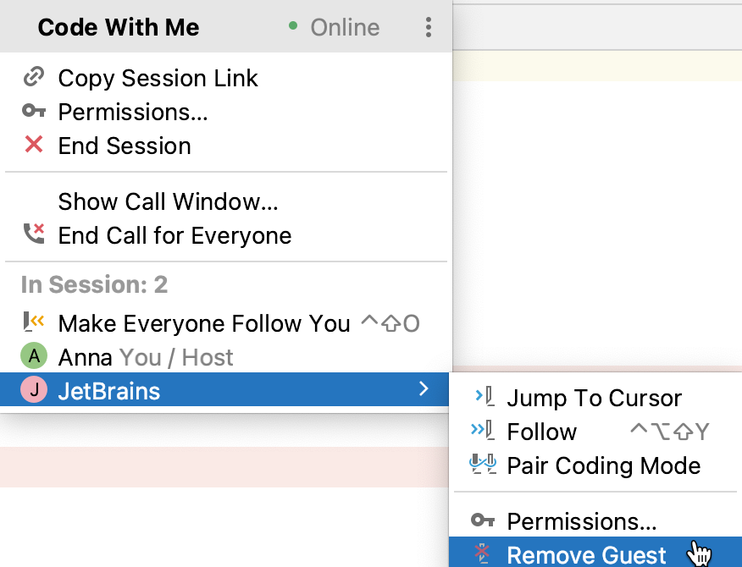
Task: Choose End Call for Everyone
Action: point(174,235)
